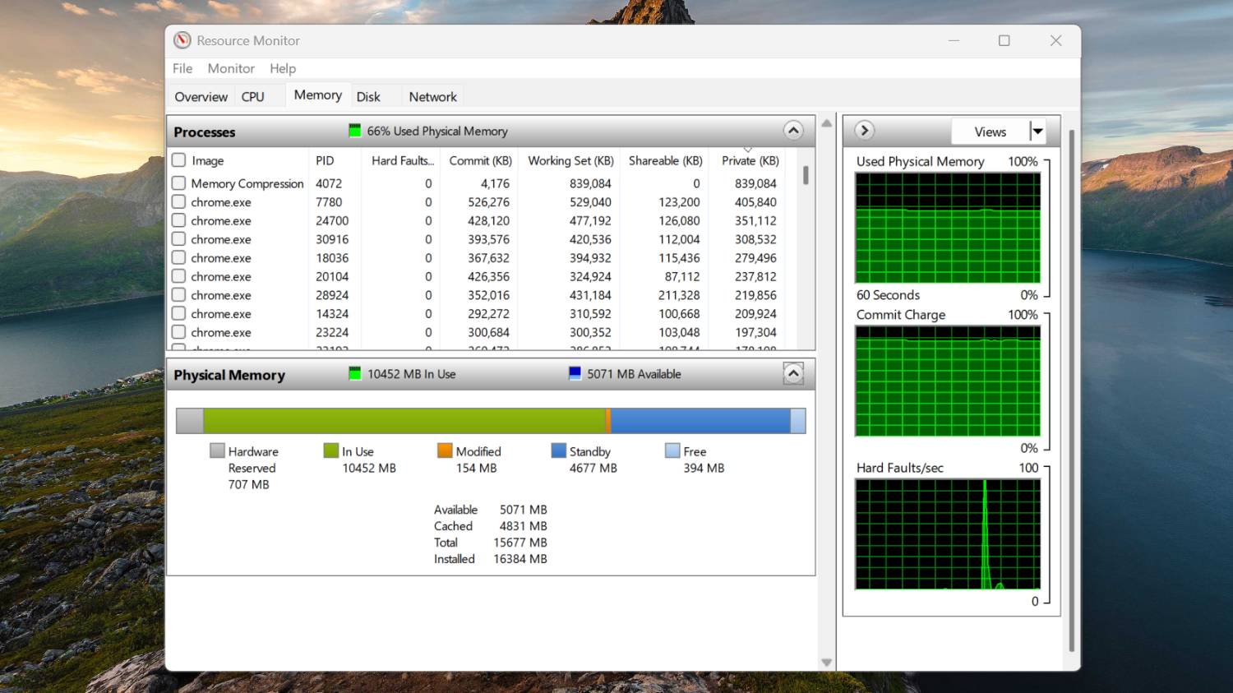Collapse the Processes section chevron
This screenshot has width=1233, height=693.
coord(793,131)
